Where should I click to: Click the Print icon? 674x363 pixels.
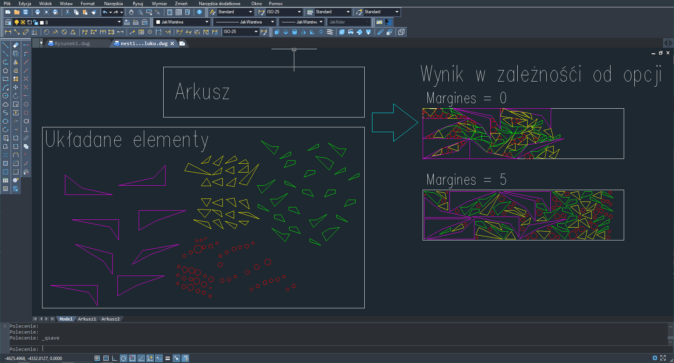tap(37, 12)
